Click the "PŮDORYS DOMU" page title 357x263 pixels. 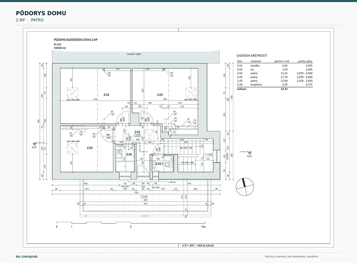[41, 13]
